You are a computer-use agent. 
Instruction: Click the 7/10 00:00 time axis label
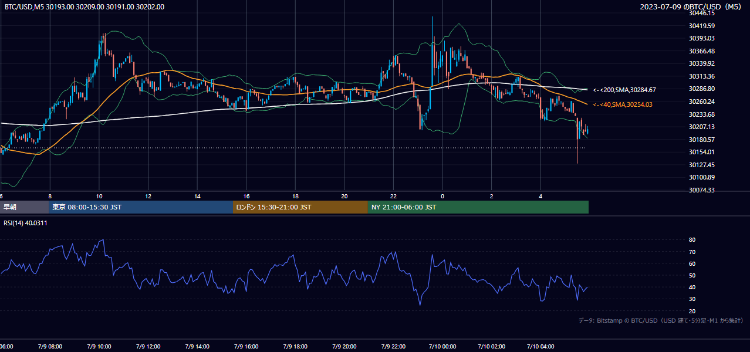[442, 347]
